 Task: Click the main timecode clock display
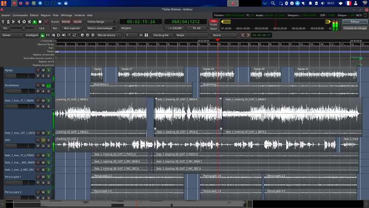pos(141,22)
